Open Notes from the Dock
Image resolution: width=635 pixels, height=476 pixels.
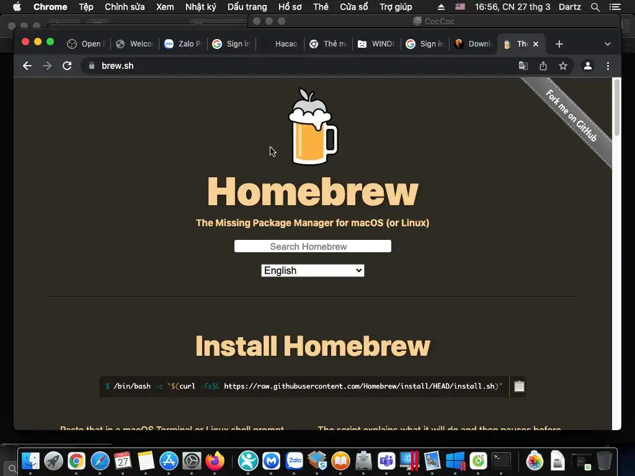click(x=146, y=461)
